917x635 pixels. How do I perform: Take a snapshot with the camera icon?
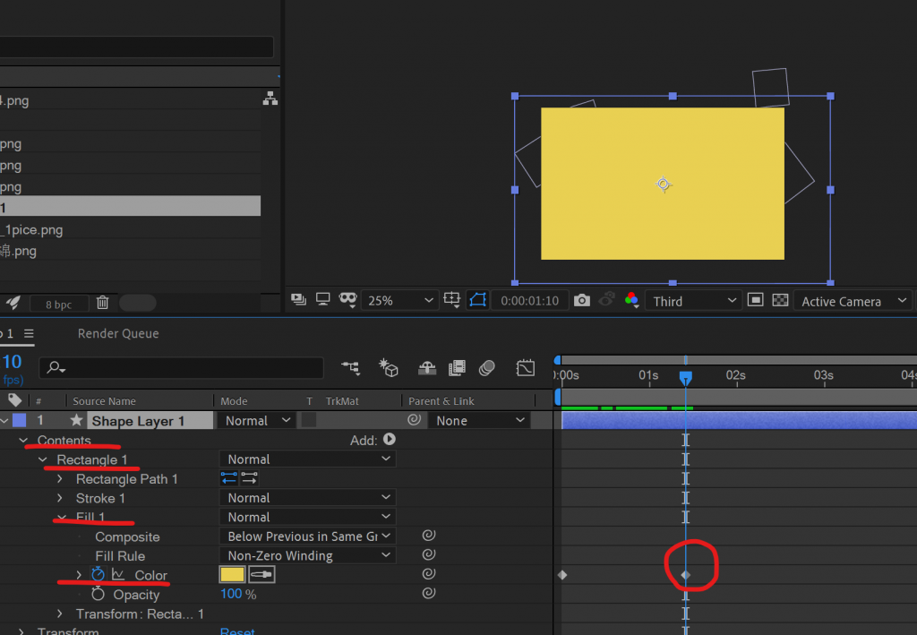click(582, 301)
